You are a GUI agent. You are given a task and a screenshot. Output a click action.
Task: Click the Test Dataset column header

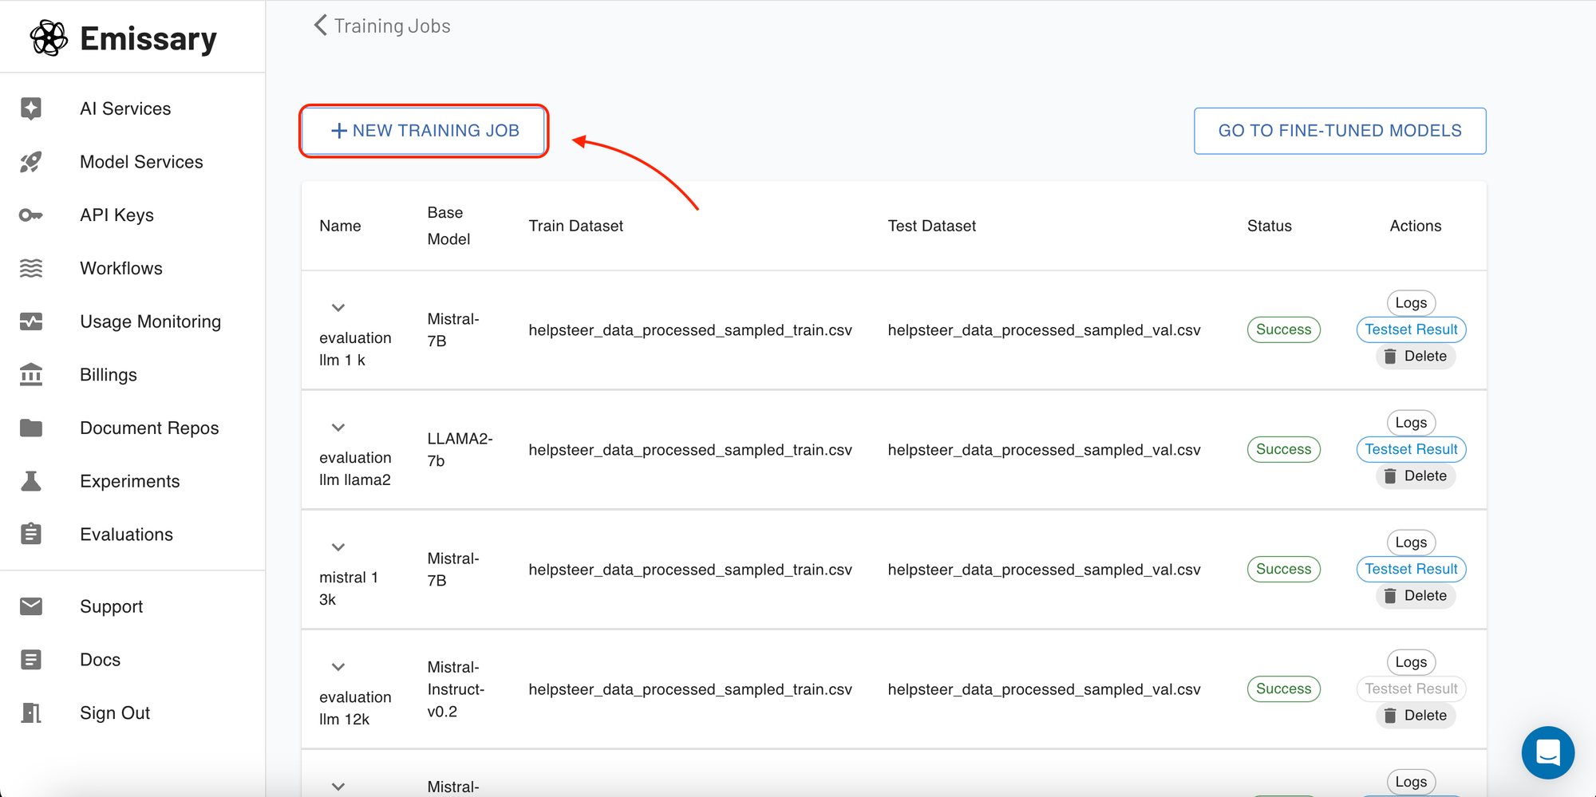pos(931,226)
